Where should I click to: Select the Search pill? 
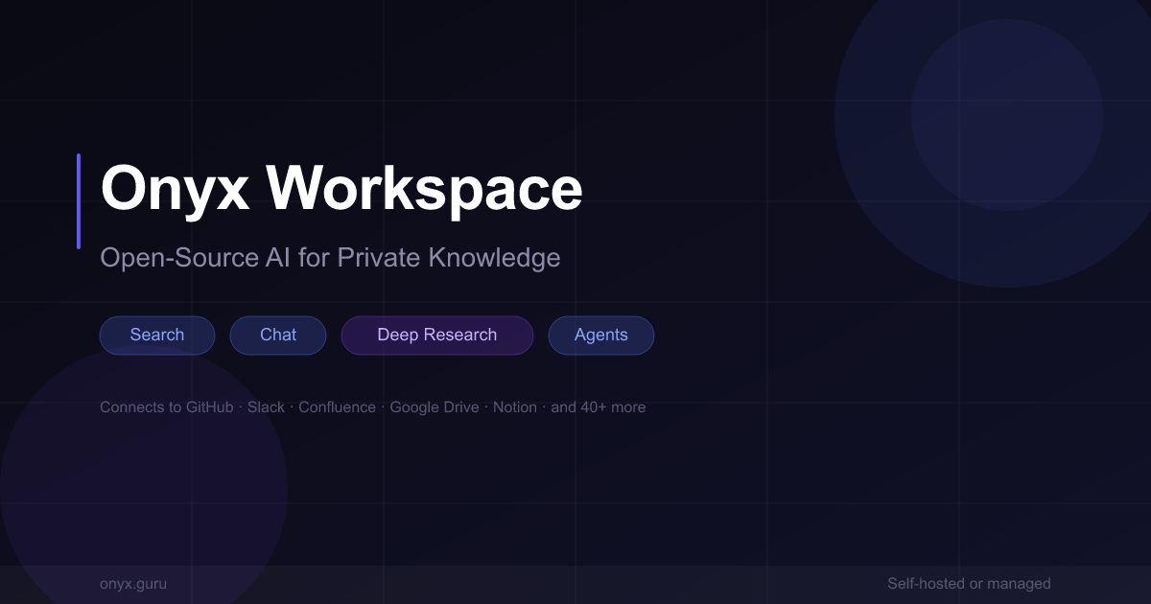[x=157, y=336]
